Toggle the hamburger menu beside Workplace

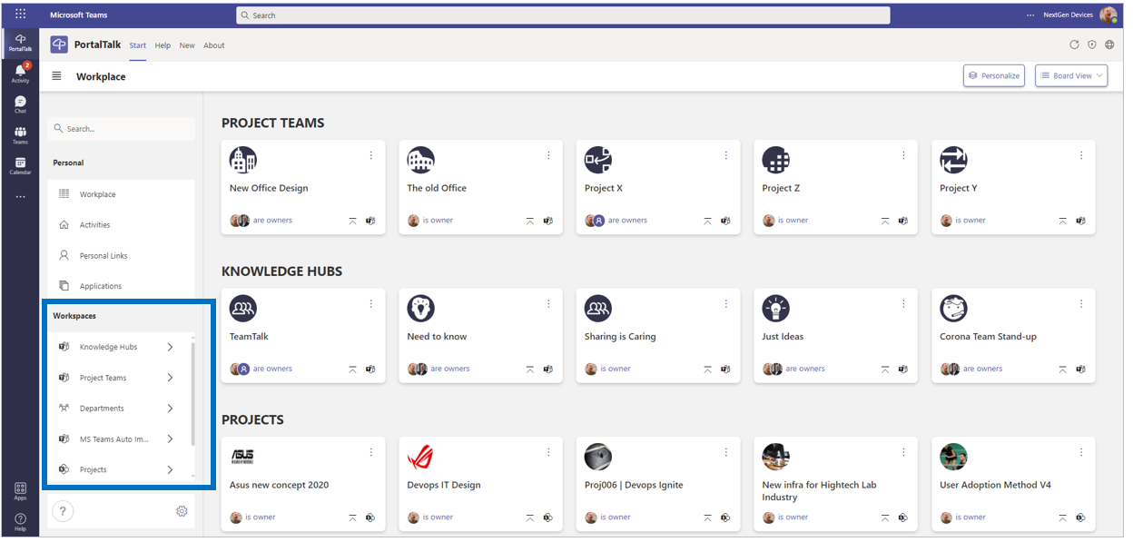pos(57,76)
